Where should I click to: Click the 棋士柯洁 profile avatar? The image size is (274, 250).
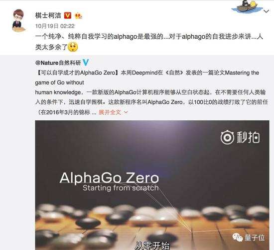tap(18, 20)
